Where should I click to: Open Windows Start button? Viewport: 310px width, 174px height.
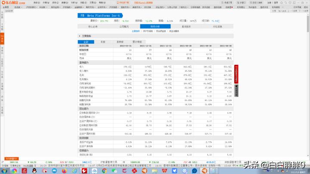tap(4, 171)
